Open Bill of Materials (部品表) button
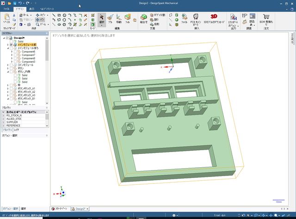 coord(252,20)
